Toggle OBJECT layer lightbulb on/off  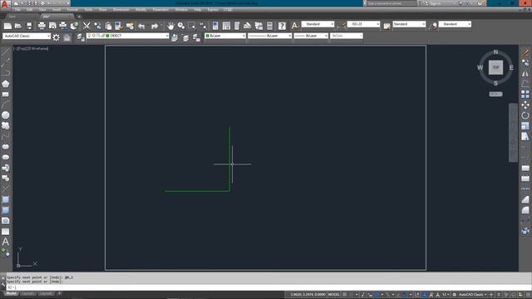tap(89, 36)
